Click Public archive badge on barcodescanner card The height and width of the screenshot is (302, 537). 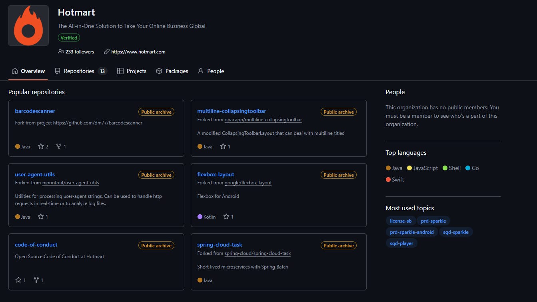156,112
